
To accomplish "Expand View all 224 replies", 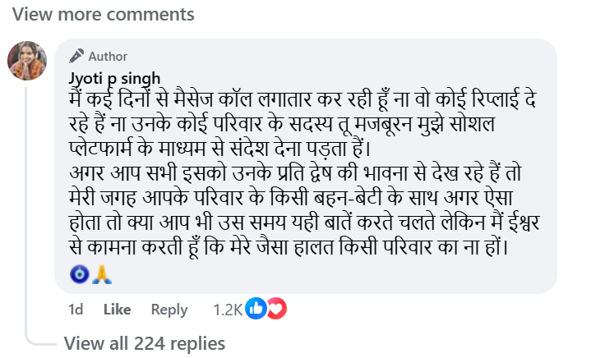I will 144,342.
